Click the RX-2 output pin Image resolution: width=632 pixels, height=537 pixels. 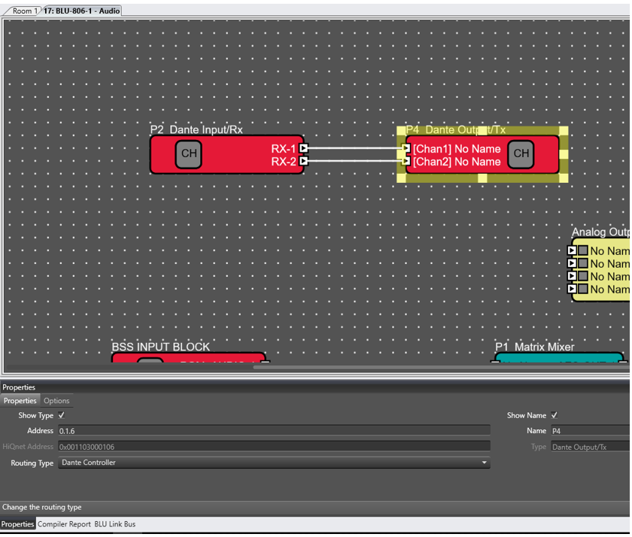coord(302,160)
